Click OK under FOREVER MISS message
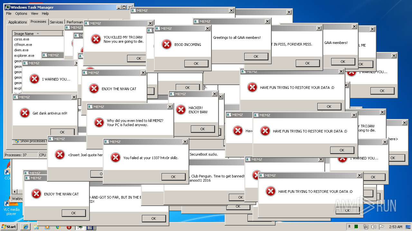The height and width of the screenshot is (231, 412). (x=307, y=63)
